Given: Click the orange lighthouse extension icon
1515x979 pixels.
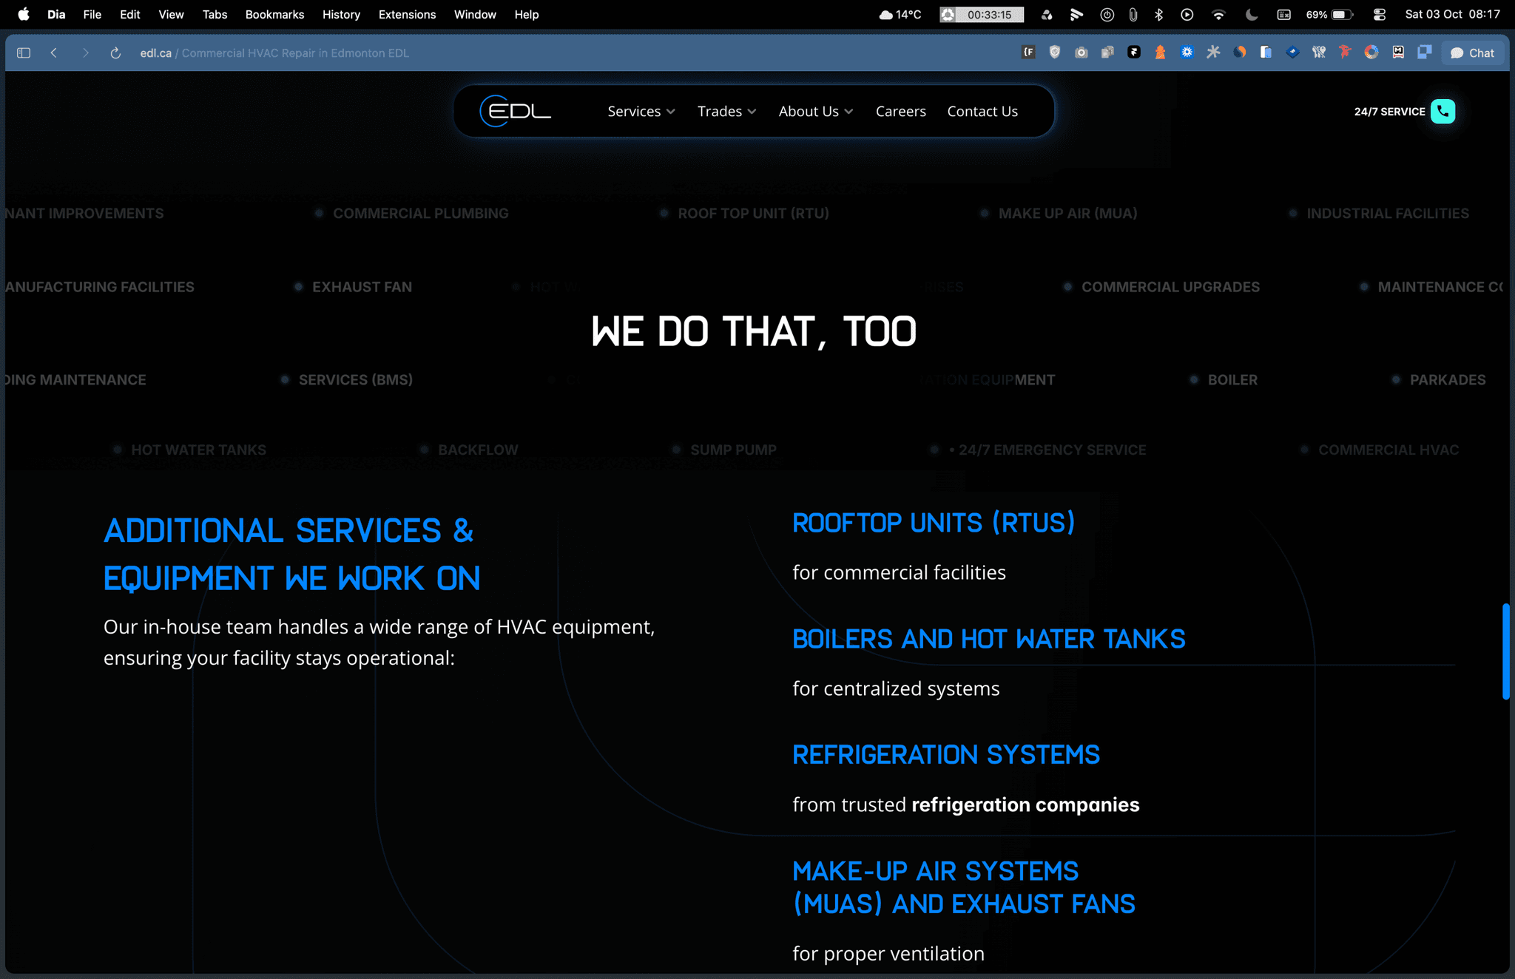Looking at the screenshot, I should (x=1160, y=52).
